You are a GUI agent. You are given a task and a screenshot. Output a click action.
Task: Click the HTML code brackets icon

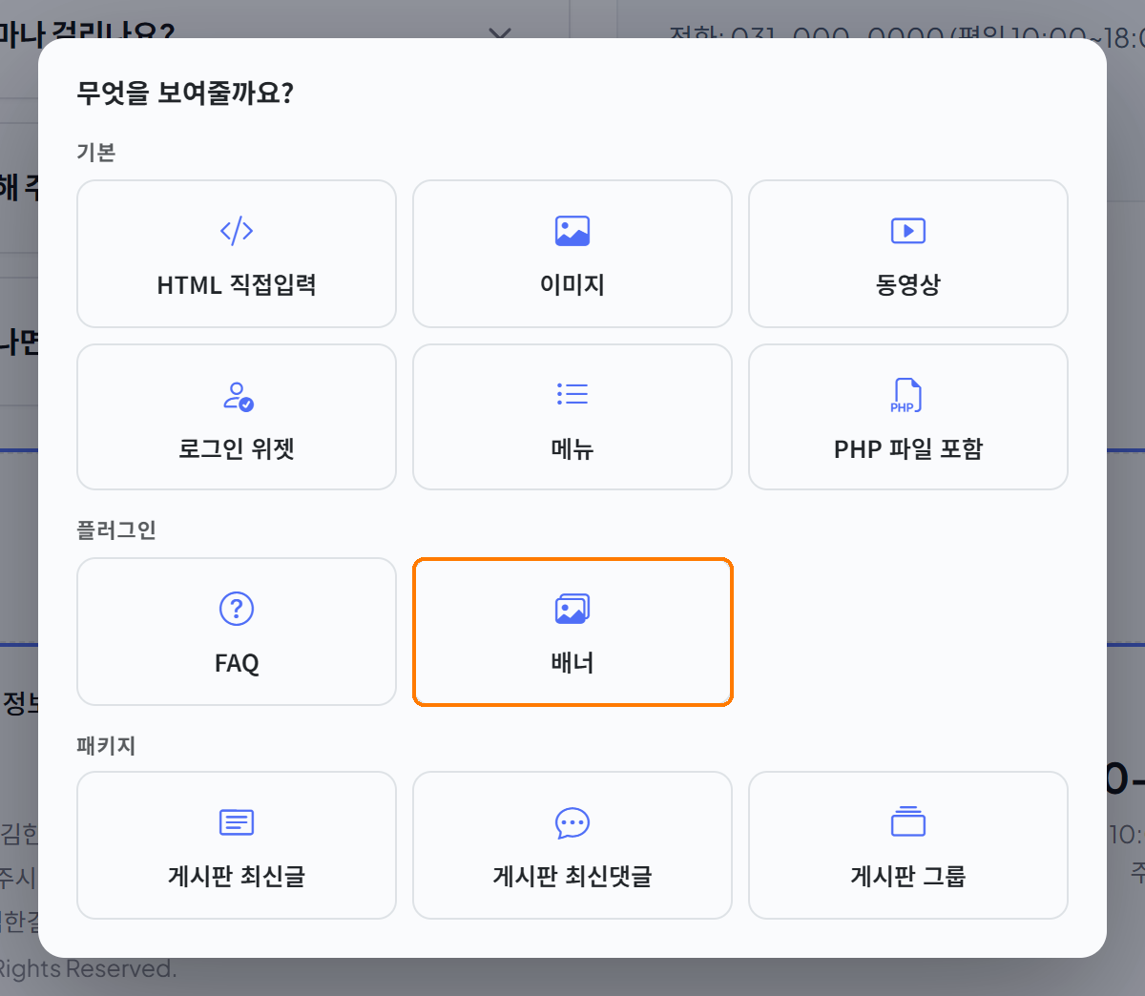point(237,231)
